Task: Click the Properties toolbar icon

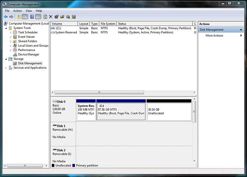Action: 56,17
